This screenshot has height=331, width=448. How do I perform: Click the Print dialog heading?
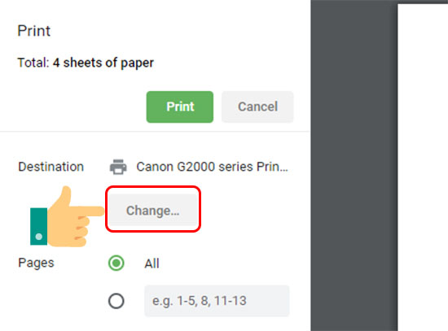33,31
